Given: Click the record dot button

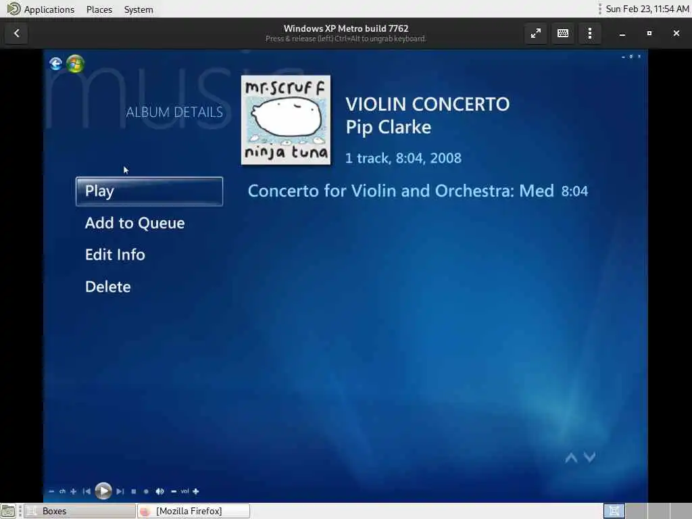Looking at the screenshot, I should click(146, 491).
